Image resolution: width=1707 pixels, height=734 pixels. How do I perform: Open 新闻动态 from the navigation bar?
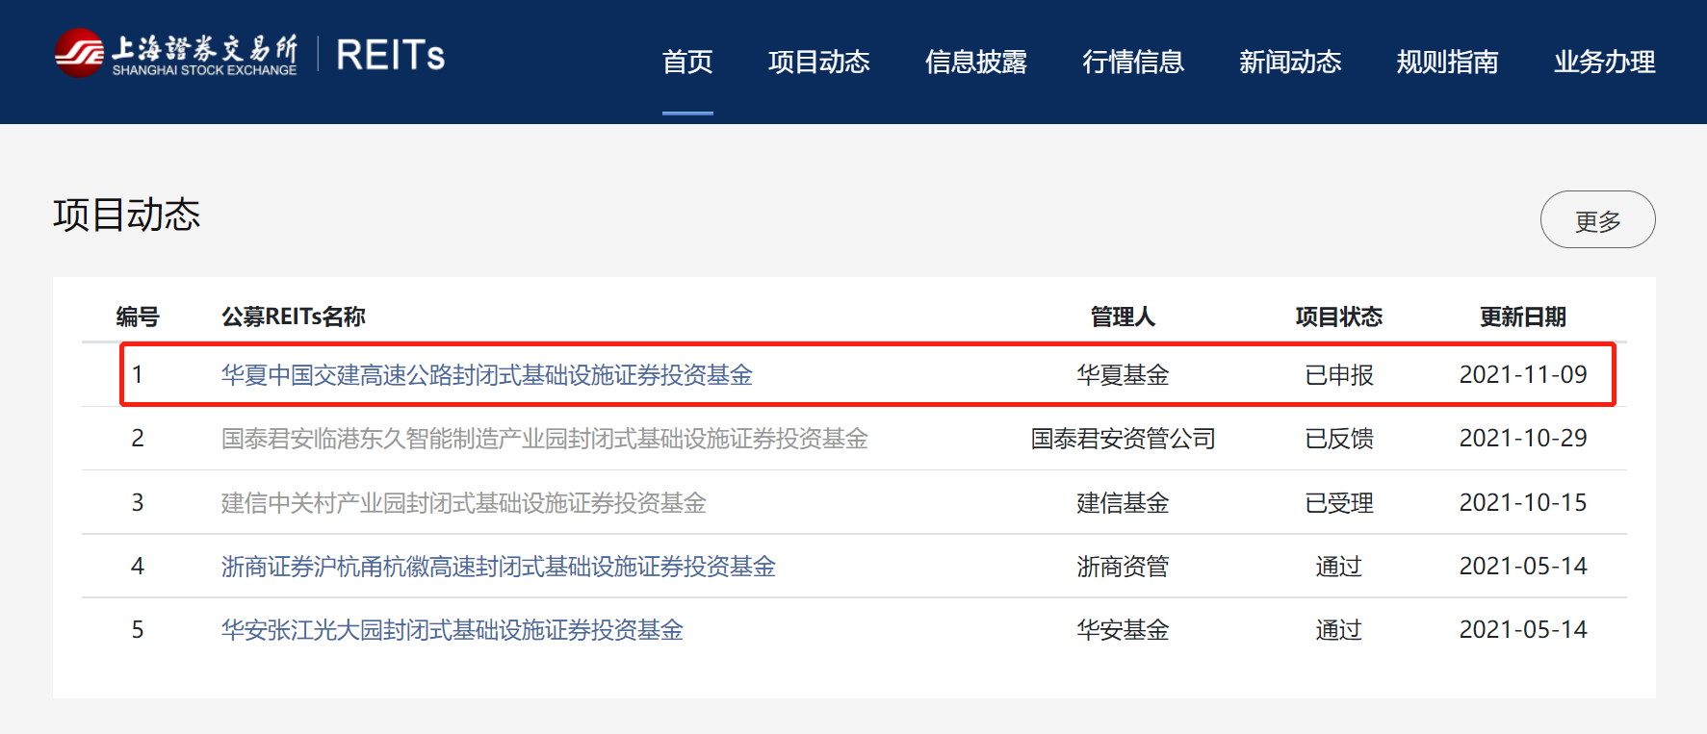1290,62
